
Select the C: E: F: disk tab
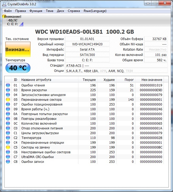point(13,24)
